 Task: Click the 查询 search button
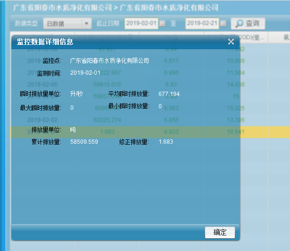click(x=248, y=24)
